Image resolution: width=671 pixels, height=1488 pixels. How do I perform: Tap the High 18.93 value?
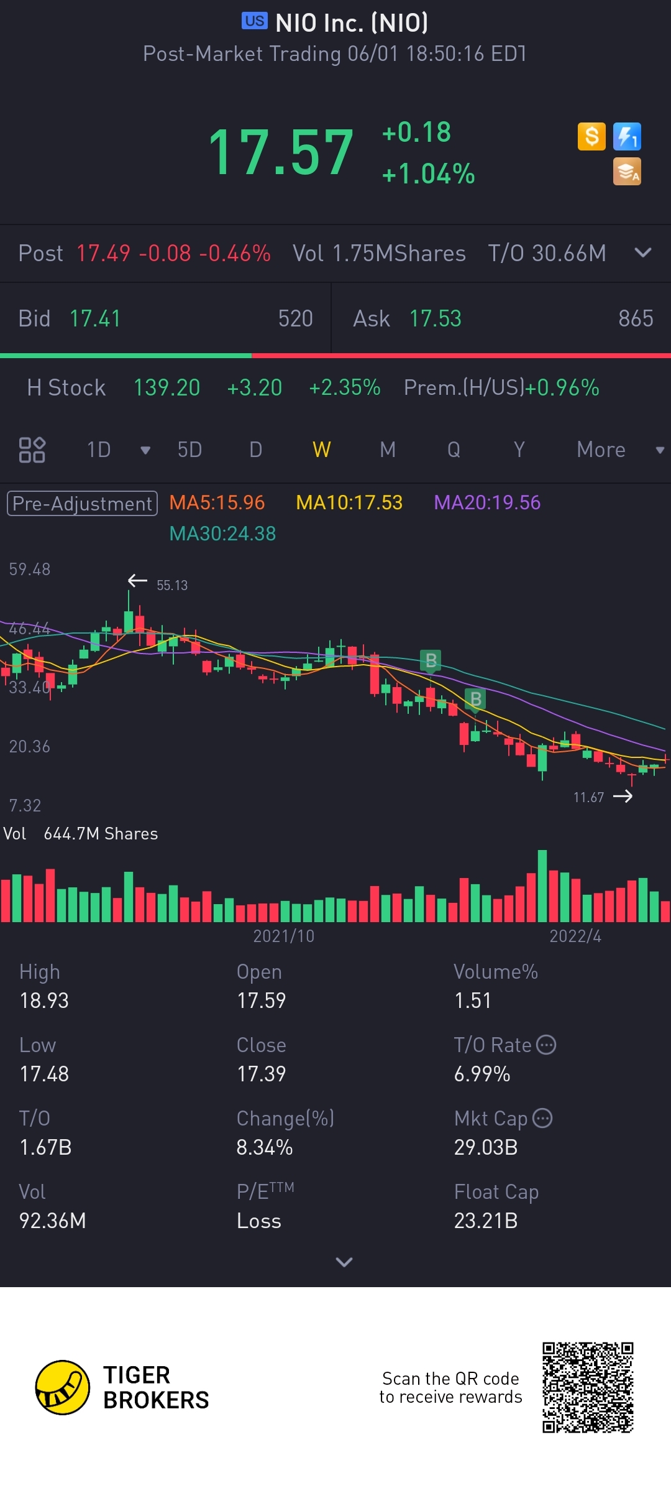pos(44,1000)
